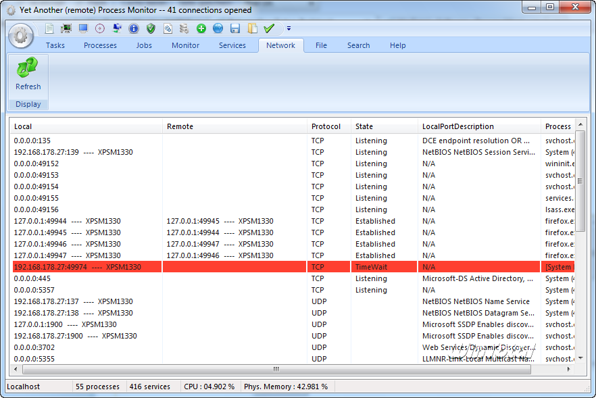The height and width of the screenshot is (398, 596).
Task: Click the horizontal scrollbar right arrow
Action: coord(570,369)
